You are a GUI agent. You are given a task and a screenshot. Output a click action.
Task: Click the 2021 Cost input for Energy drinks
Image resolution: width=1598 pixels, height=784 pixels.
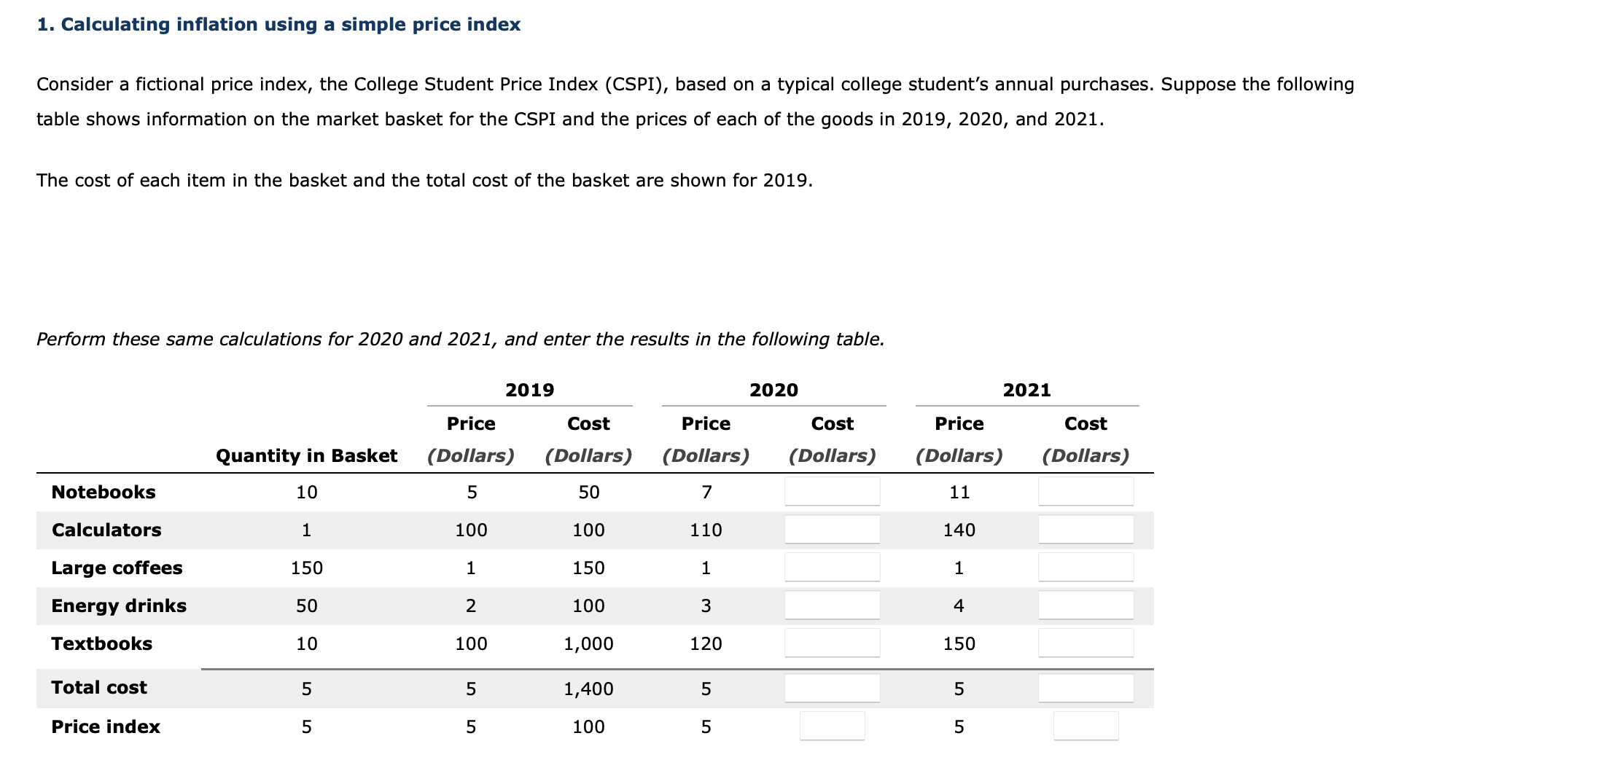(x=1086, y=604)
